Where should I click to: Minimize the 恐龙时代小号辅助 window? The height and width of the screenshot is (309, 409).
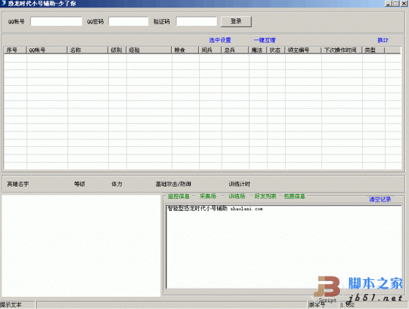[x=389, y=3]
